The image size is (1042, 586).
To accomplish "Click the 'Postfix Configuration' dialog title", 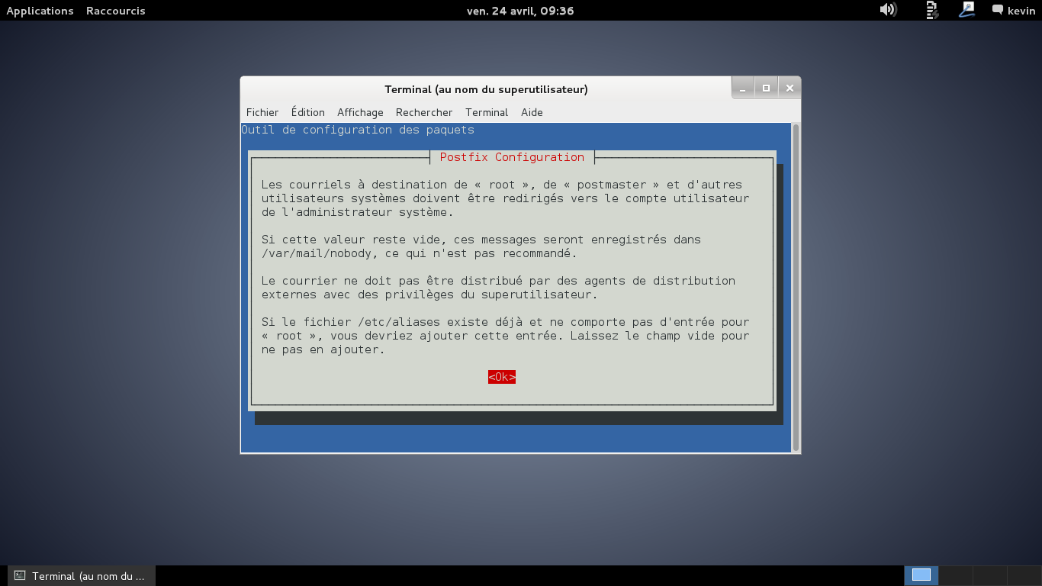I will [x=512, y=157].
